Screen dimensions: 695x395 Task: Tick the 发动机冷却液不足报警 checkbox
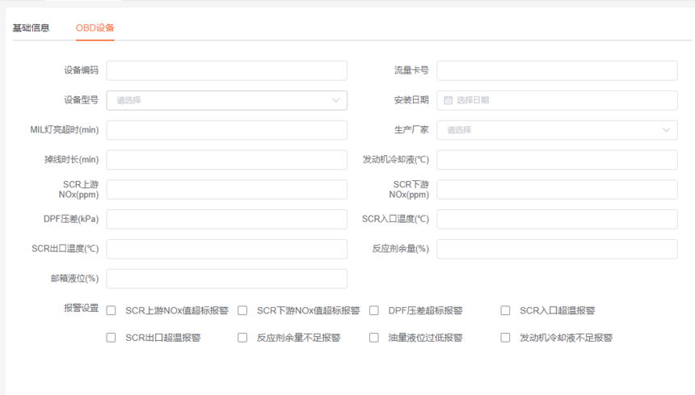pos(506,338)
